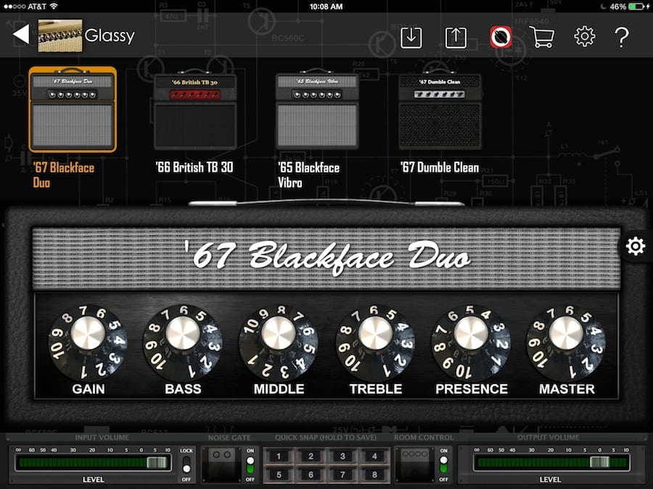This screenshot has width=653, height=489.
Task: Open the red circular app icon
Action: (x=500, y=36)
